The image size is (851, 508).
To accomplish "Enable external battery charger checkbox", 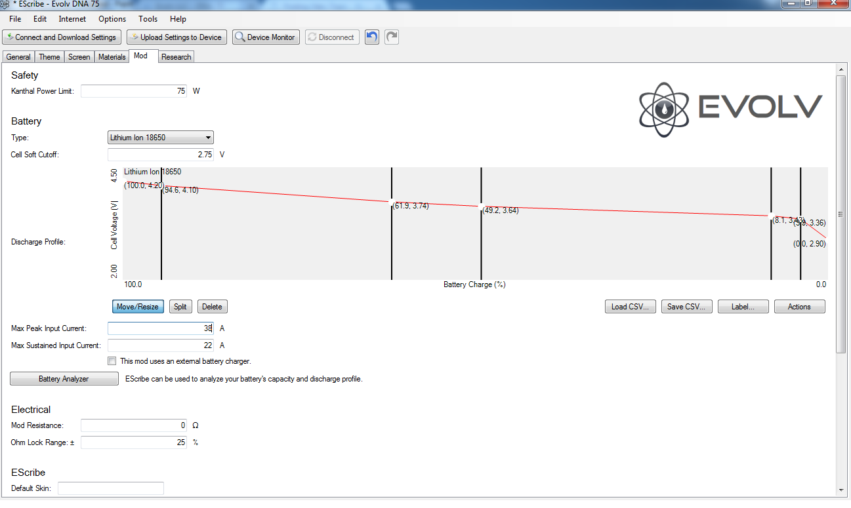I will [x=113, y=361].
